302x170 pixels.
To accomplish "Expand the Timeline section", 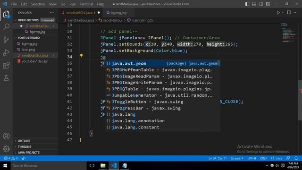I will click(36, 147).
